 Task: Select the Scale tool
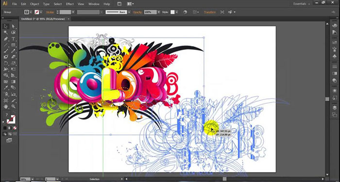14,64
